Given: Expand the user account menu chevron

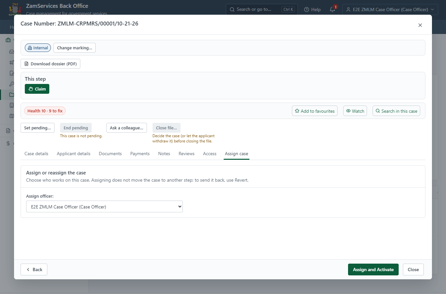Looking at the screenshot, I should [432, 9].
